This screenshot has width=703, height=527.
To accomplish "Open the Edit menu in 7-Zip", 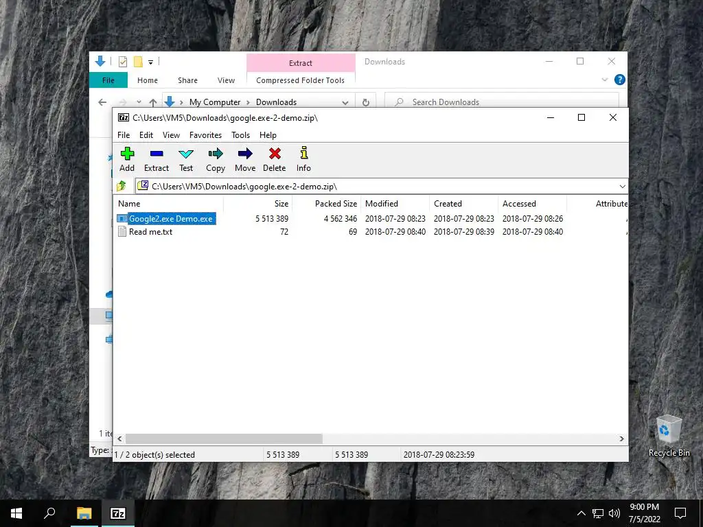I will coord(146,135).
